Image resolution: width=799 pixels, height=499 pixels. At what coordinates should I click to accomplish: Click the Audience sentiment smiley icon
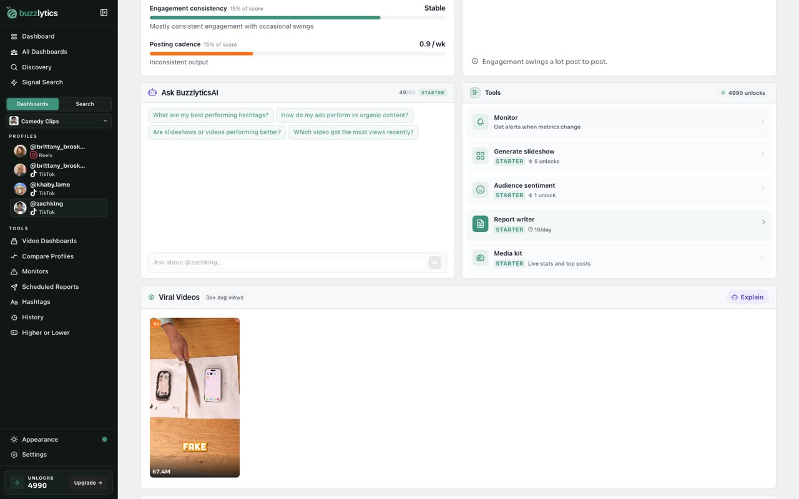point(480,190)
